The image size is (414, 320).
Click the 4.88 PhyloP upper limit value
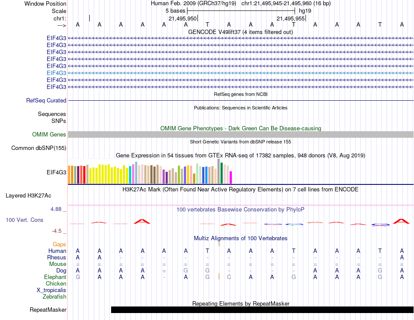[56, 209]
